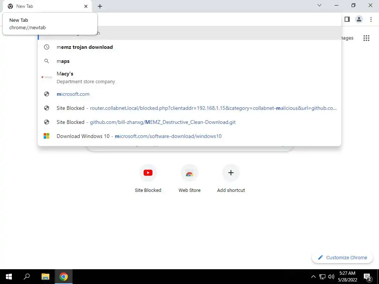Select Macy's department store suggestion
The image size is (379, 284).
click(189, 77)
